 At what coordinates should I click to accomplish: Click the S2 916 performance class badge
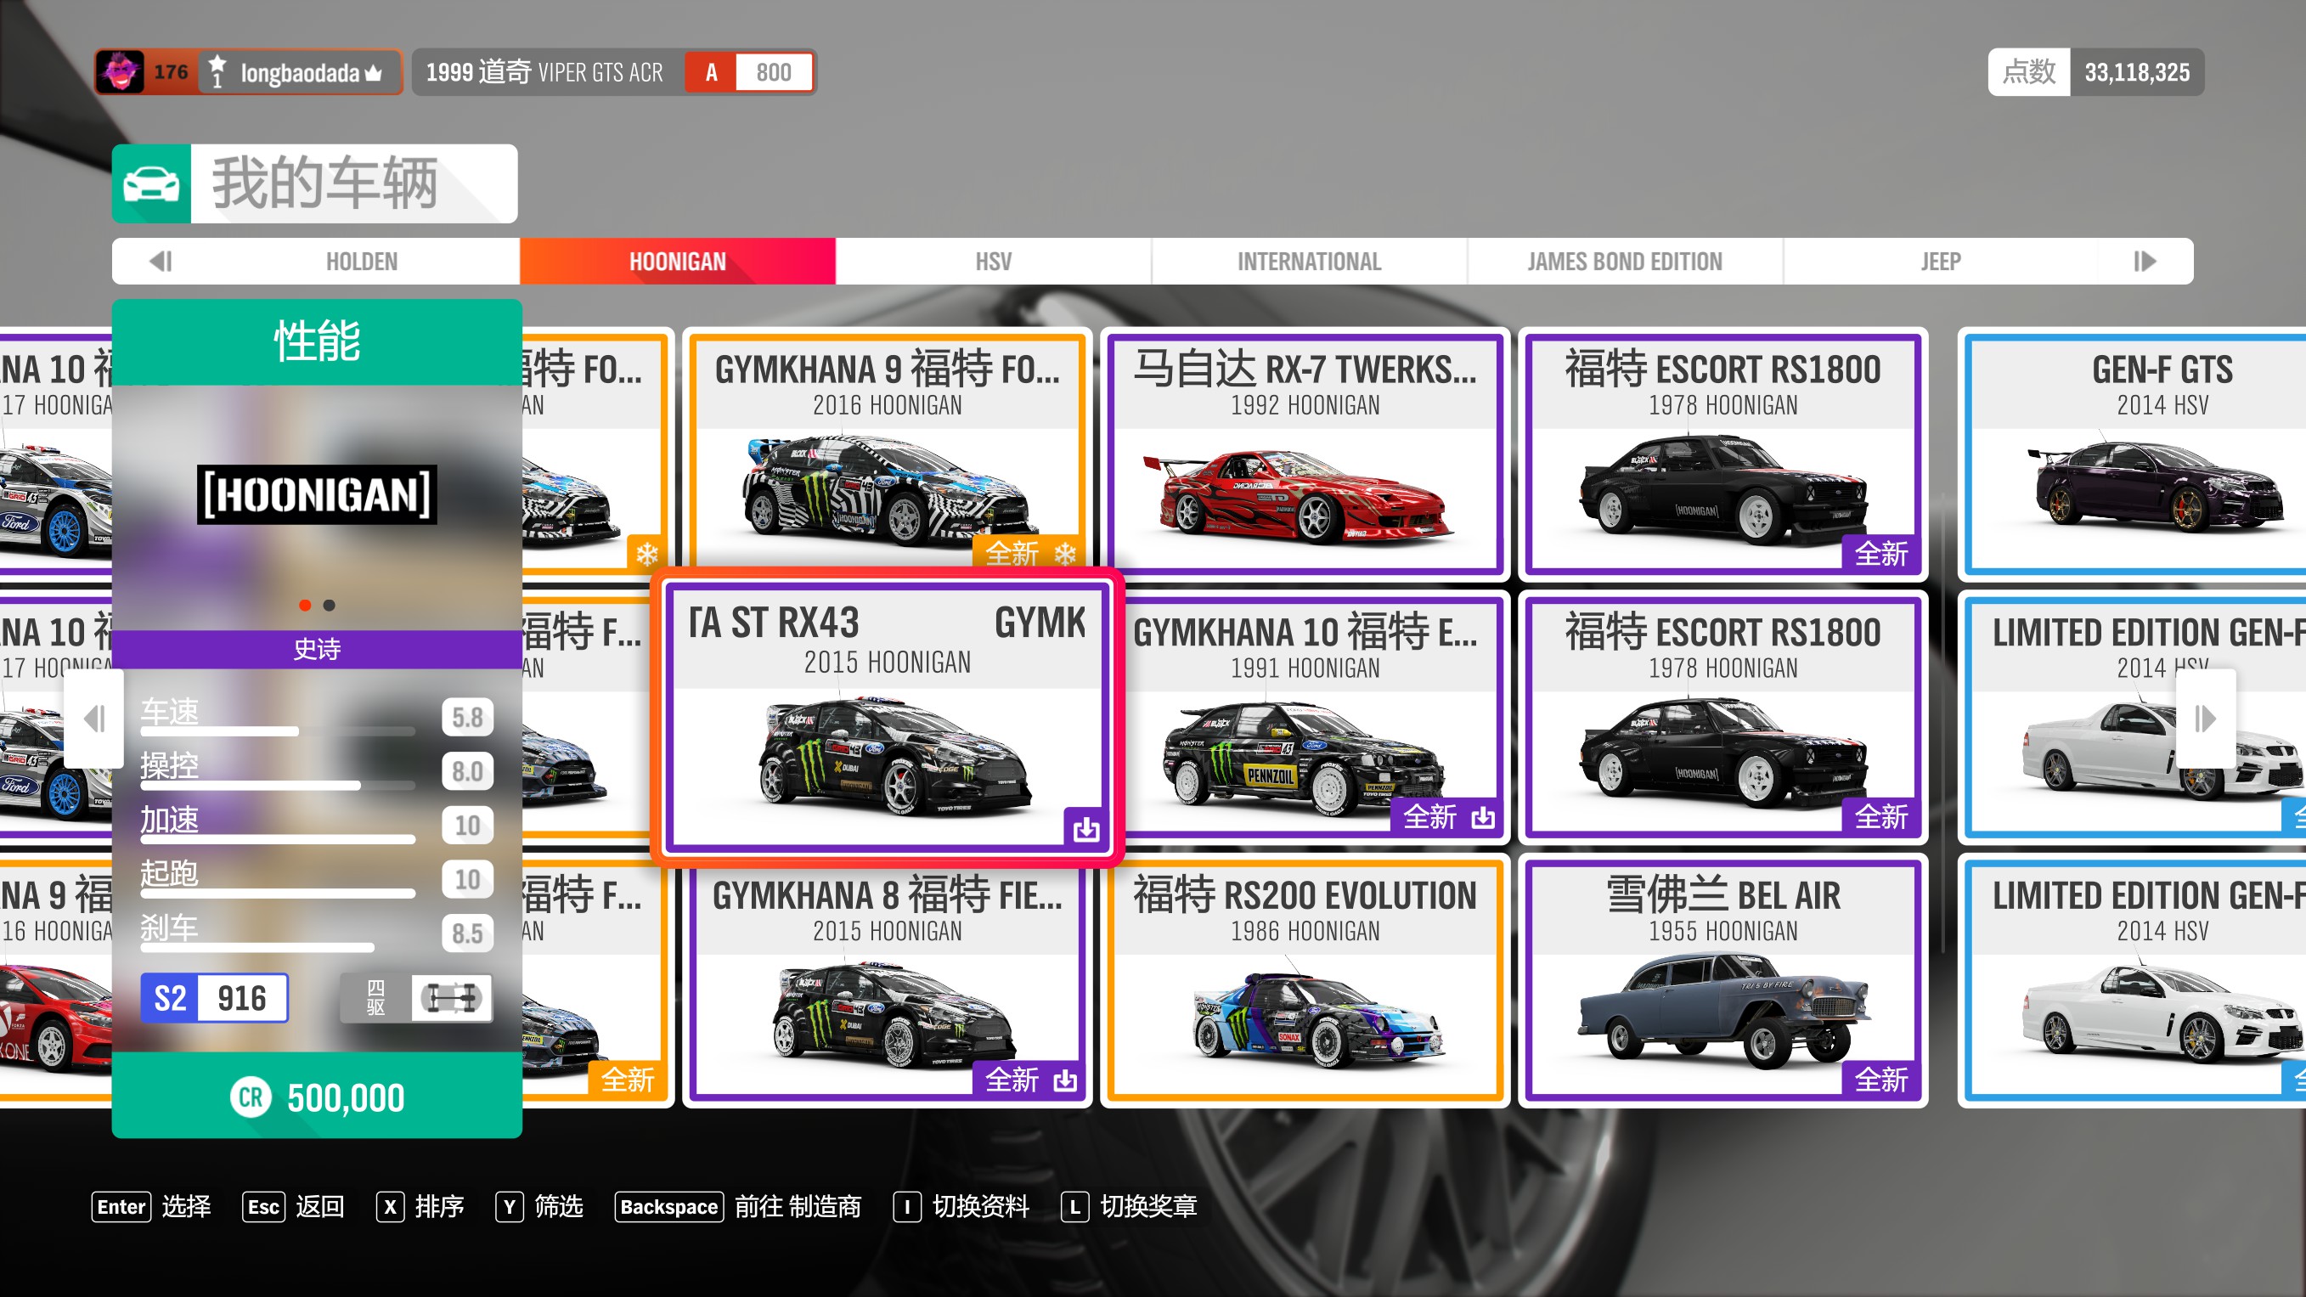(x=214, y=997)
